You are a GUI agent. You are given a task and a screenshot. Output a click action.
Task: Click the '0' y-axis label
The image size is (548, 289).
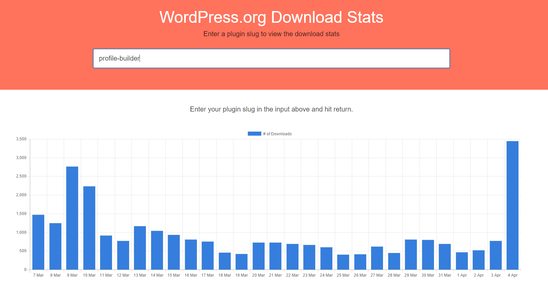(25, 270)
